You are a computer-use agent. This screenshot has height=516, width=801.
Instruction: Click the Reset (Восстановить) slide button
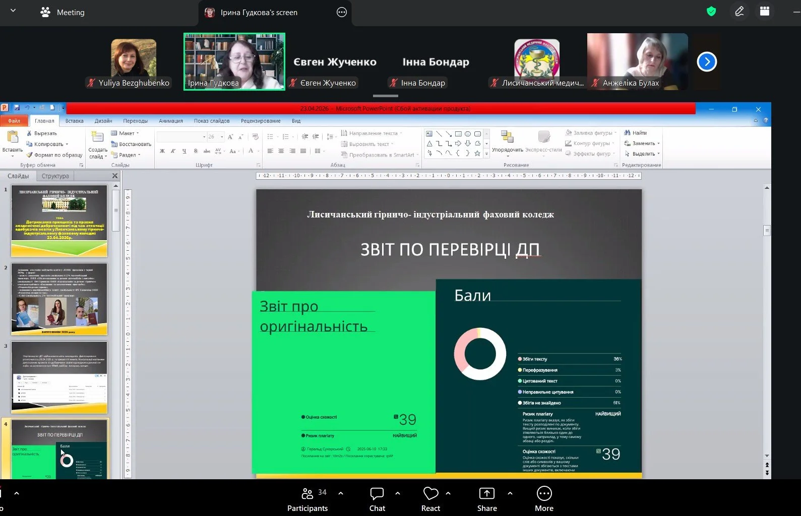coord(131,144)
